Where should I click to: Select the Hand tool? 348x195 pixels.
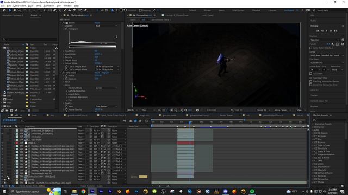pos(15,10)
